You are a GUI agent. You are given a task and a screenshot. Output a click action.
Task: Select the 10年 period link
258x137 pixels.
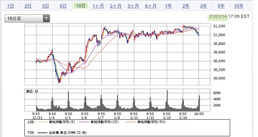(x=239, y=6)
